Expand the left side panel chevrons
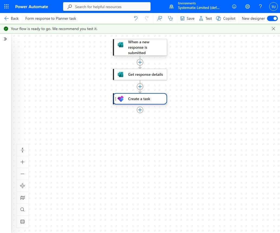The image size is (280, 233). (5, 39)
